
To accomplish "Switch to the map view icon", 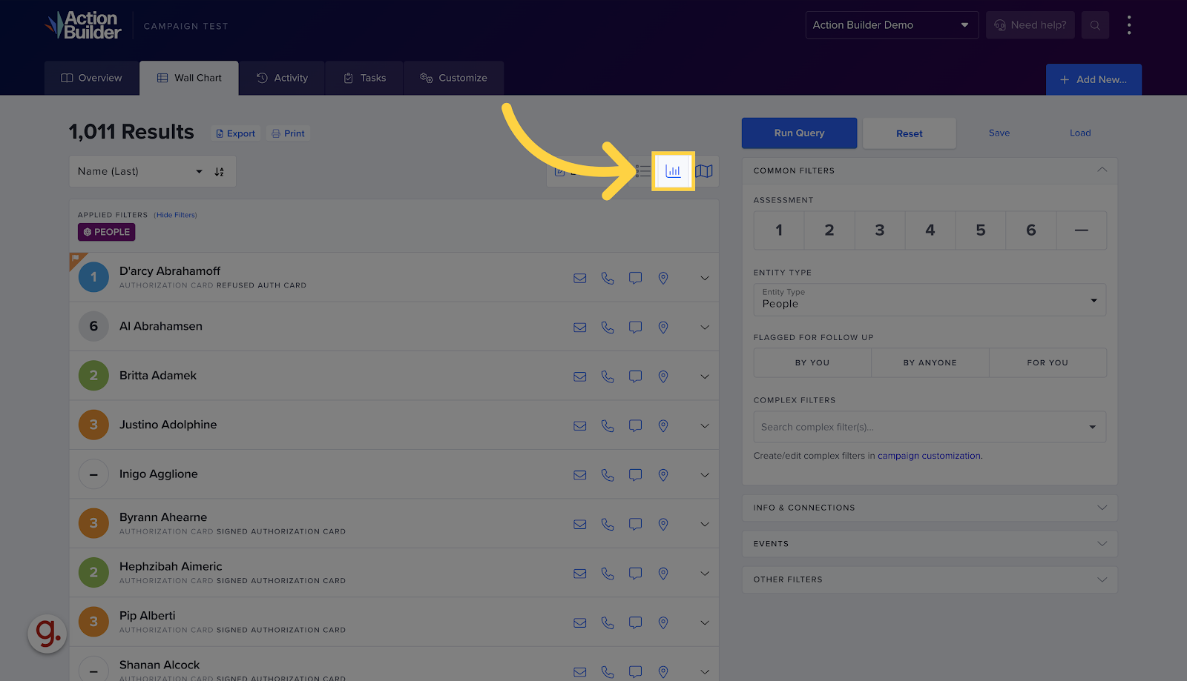I will [704, 171].
